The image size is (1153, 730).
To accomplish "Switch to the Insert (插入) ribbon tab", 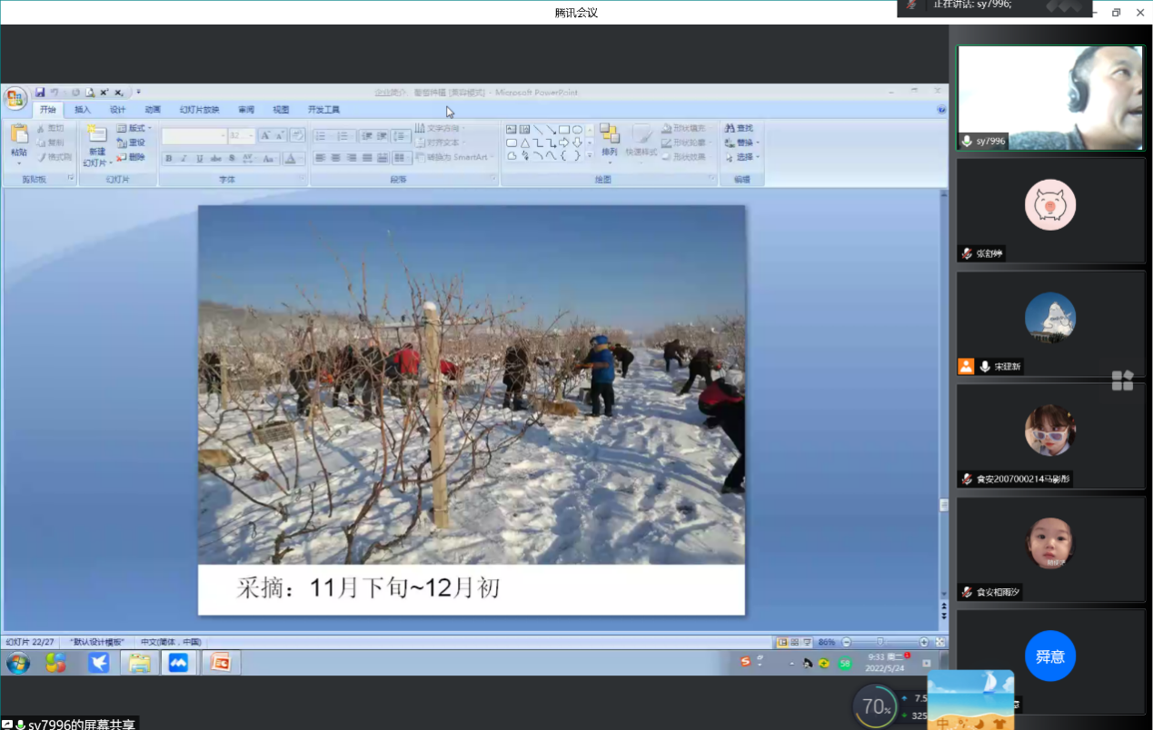I will tap(83, 110).
